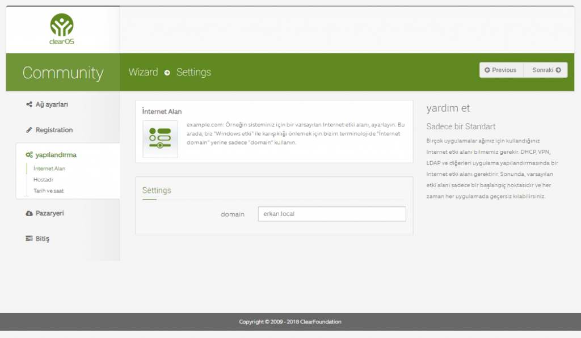
Task: Click the list icon beside Bitiş
Action: tap(30, 239)
